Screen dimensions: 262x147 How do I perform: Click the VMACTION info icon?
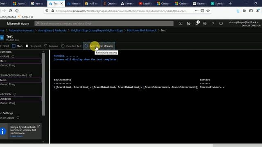15,94
